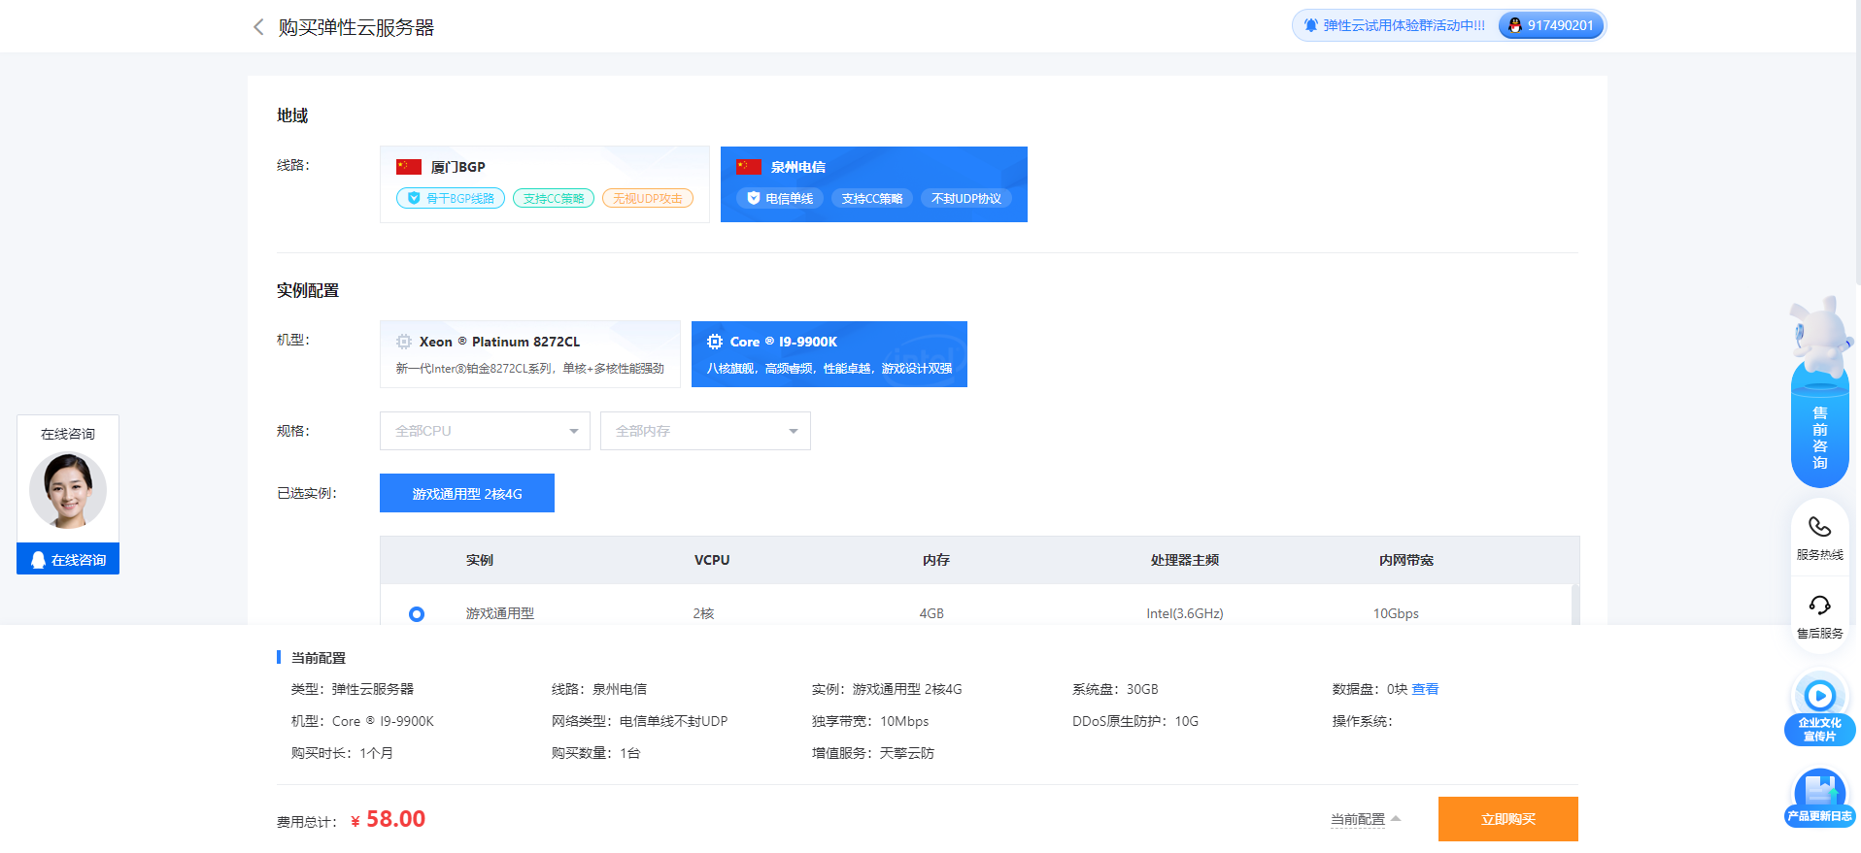Screen dimensions: 1861x853
Task: Open the 全部内存 dropdown
Action: 705,431
